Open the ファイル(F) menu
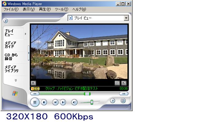Viewport: 202px width, 122px height. click(x=11, y=9)
